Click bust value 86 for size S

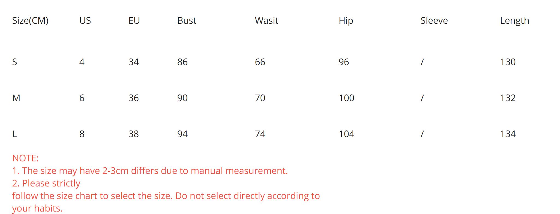(x=182, y=62)
